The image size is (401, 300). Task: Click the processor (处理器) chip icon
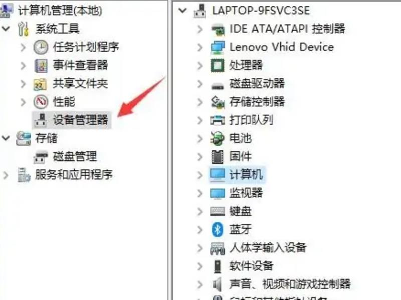point(218,65)
